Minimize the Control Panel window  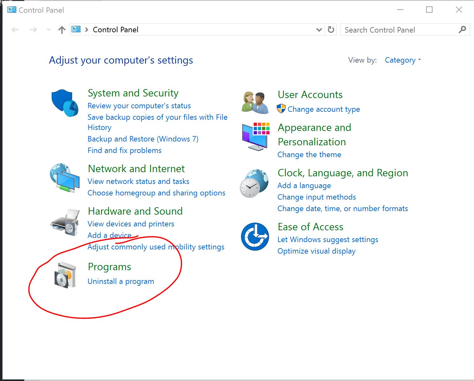tap(400, 10)
